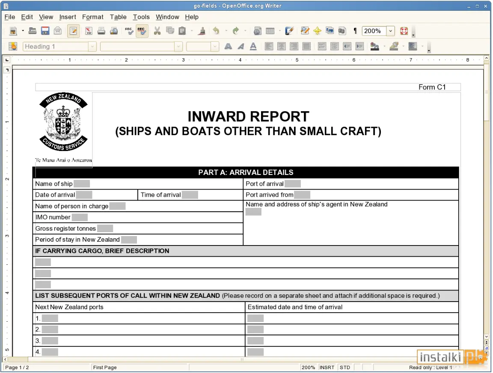Open the Tools menu
This screenshot has width=493, height=373.
point(141,17)
